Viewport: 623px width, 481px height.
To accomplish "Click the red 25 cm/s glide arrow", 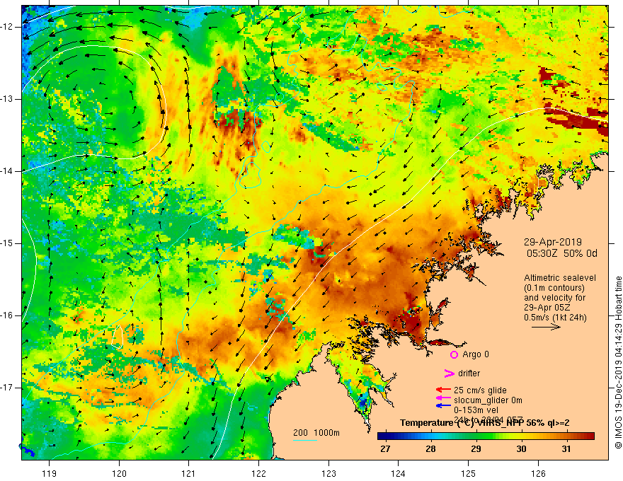I will 443,390.
